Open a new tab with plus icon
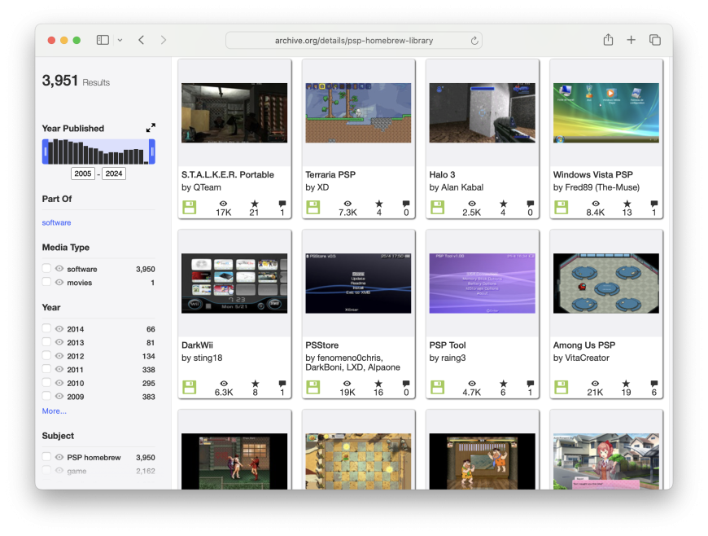 tap(632, 40)
